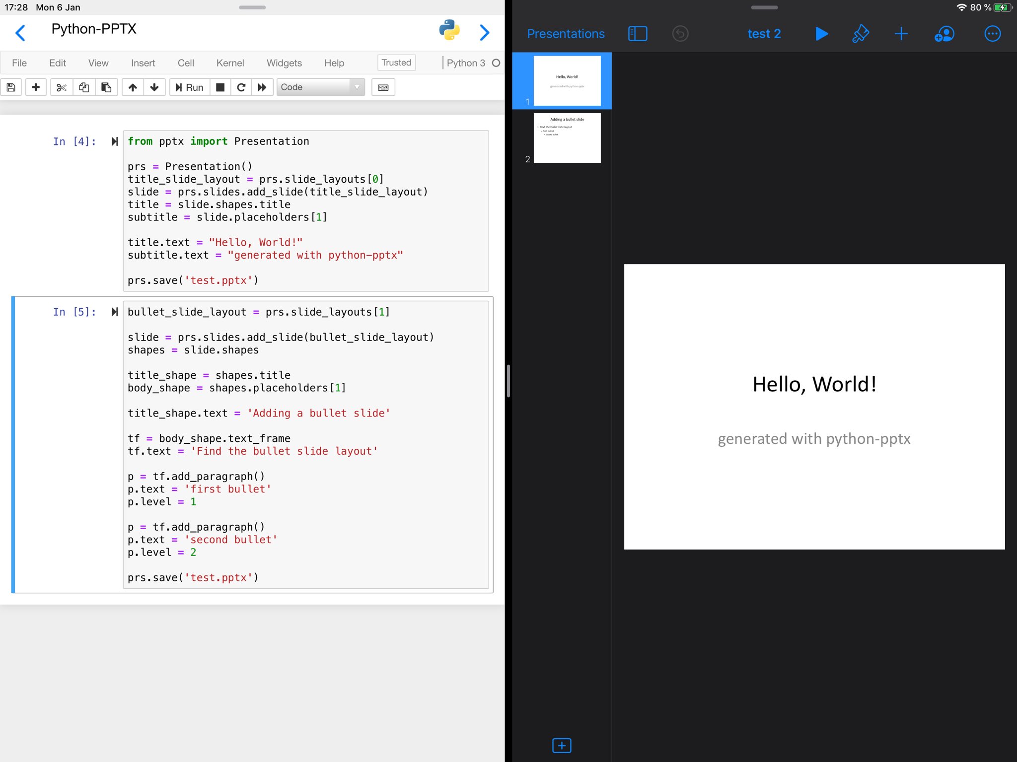Copy selected cells icon
The height and width of the screenshot is (762, 1017).
click(84, 87)
